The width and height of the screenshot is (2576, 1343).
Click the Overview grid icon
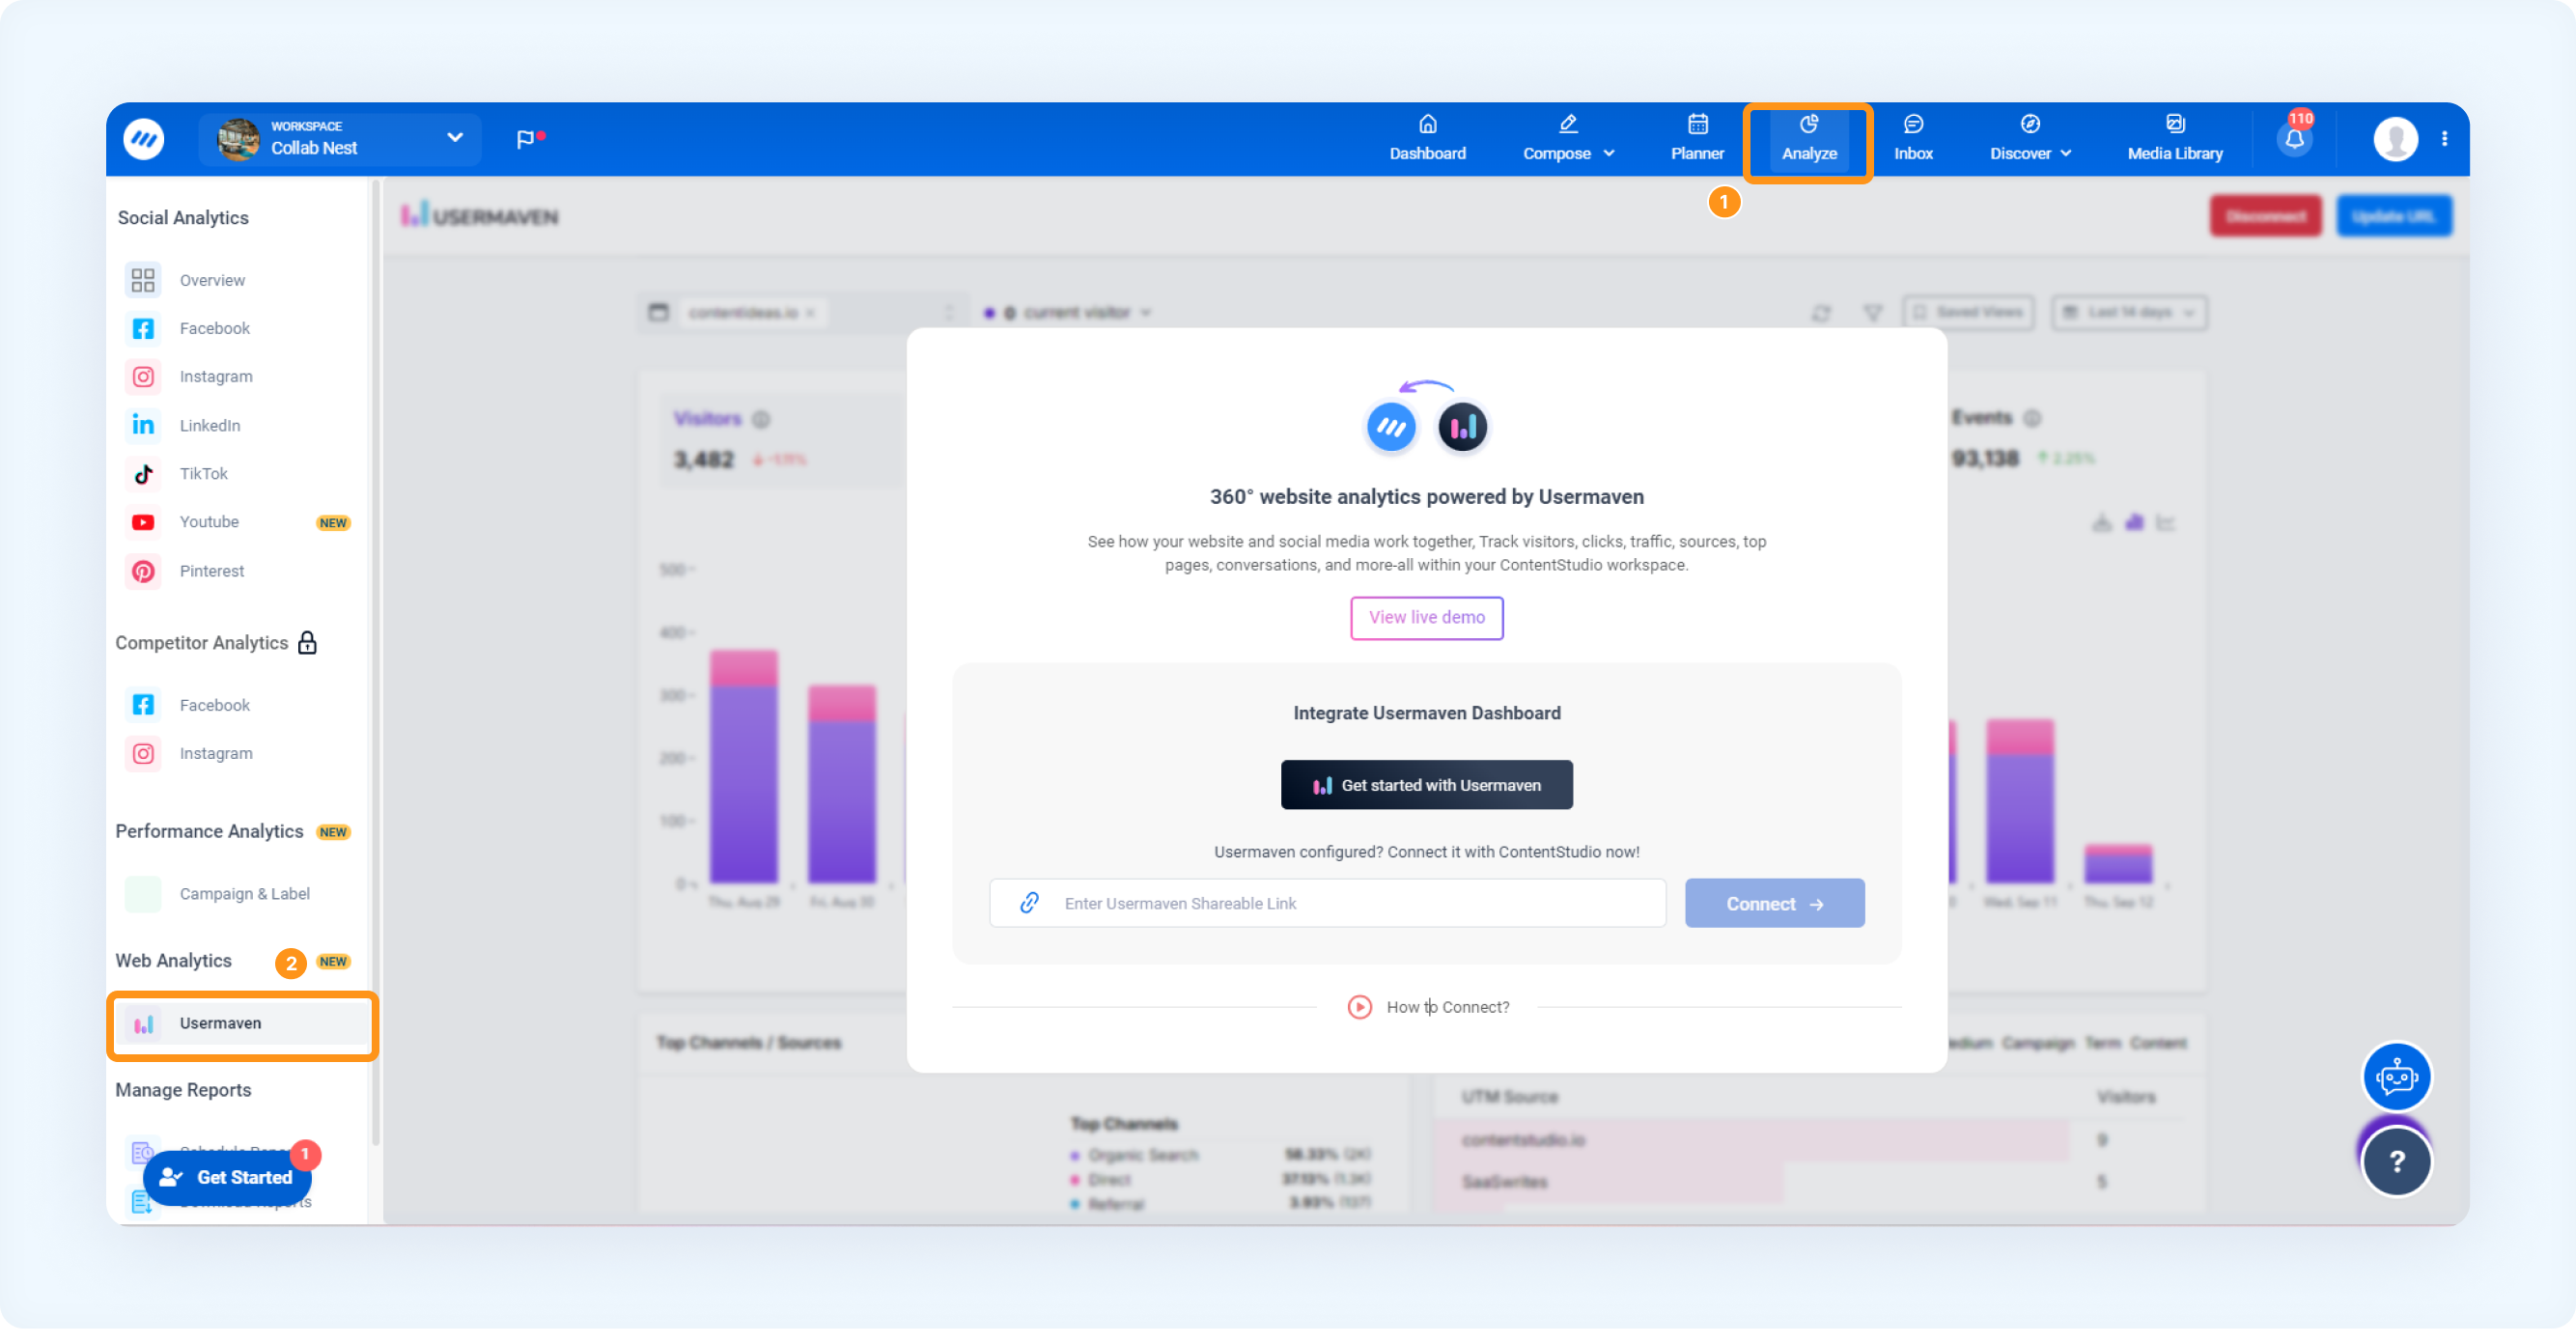(143, 280)
